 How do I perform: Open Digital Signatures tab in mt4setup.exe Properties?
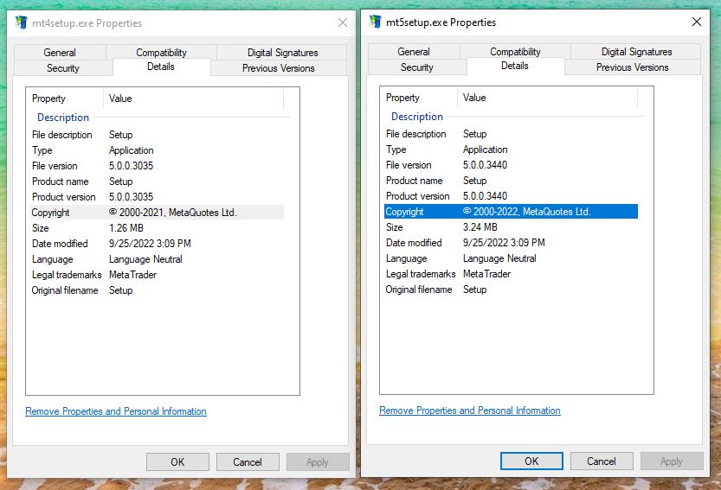point(282,53)
